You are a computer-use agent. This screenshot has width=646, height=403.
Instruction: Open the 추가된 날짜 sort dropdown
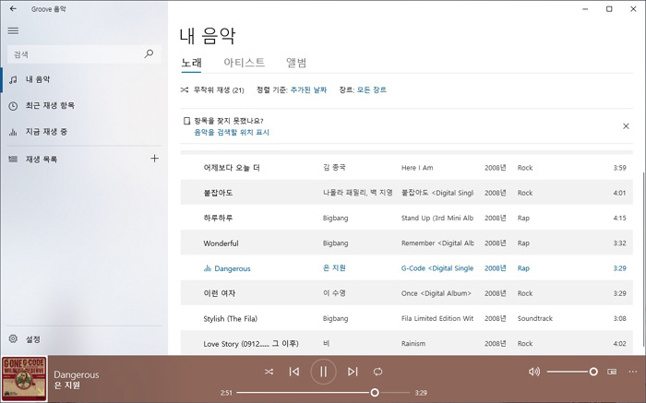tap(308, 89)
